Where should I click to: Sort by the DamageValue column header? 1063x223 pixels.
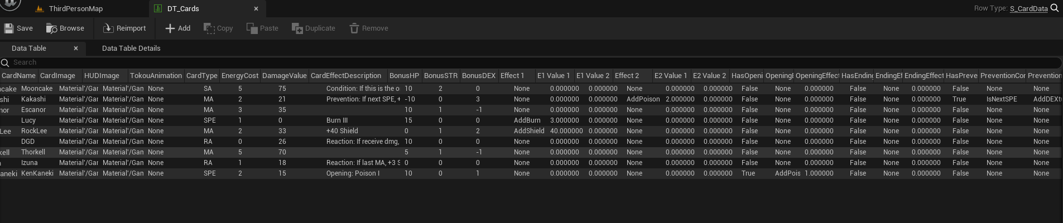pos(285,76)
